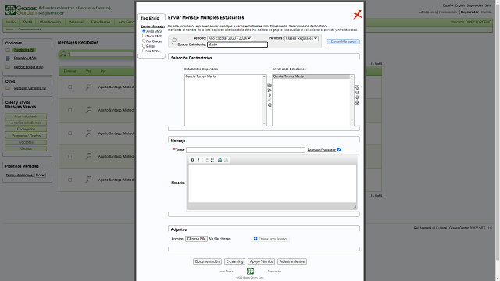The height and width of the screenshot is (281, 500).
Task: Click the E-Learning button
Action: point(234,261)
